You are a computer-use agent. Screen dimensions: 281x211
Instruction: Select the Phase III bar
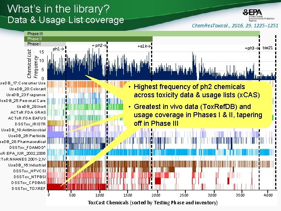click(x=142, y=34)
